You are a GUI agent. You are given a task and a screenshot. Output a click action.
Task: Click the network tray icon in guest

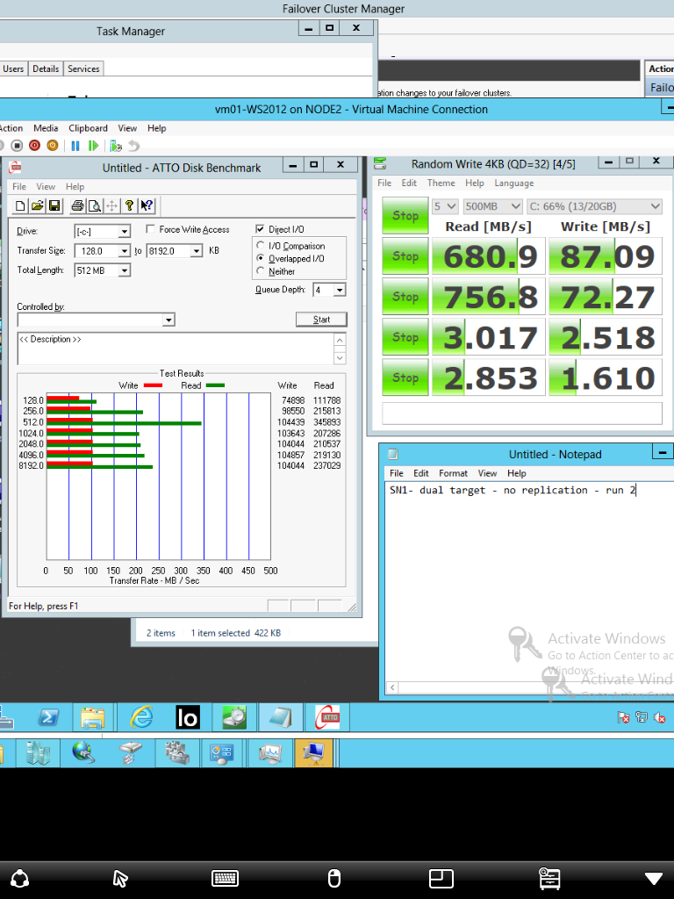point(642,717)
